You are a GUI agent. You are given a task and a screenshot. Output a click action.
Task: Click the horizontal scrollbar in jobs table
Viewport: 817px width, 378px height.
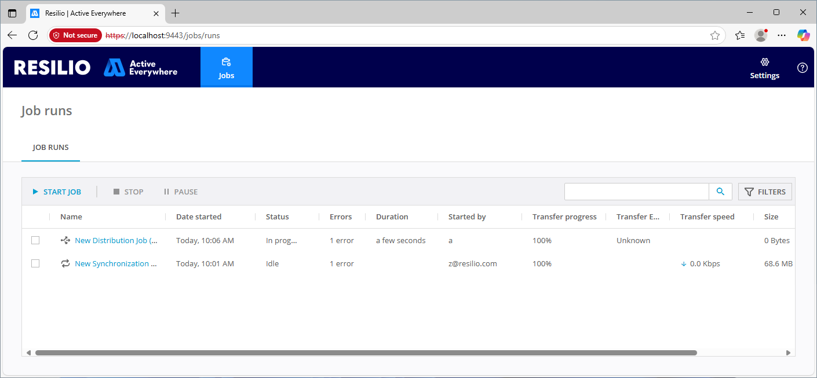point(366,353)
